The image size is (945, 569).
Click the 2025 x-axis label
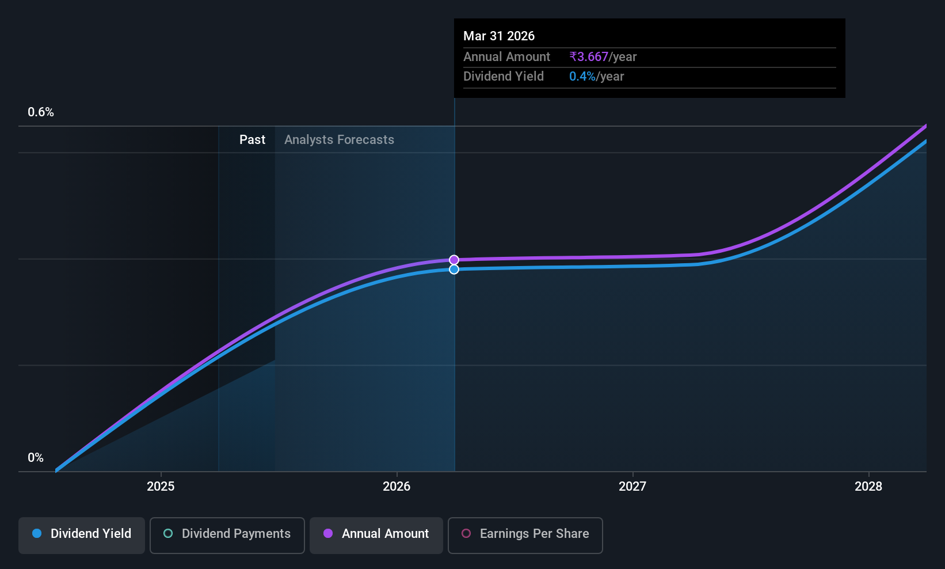click(161, 486)
